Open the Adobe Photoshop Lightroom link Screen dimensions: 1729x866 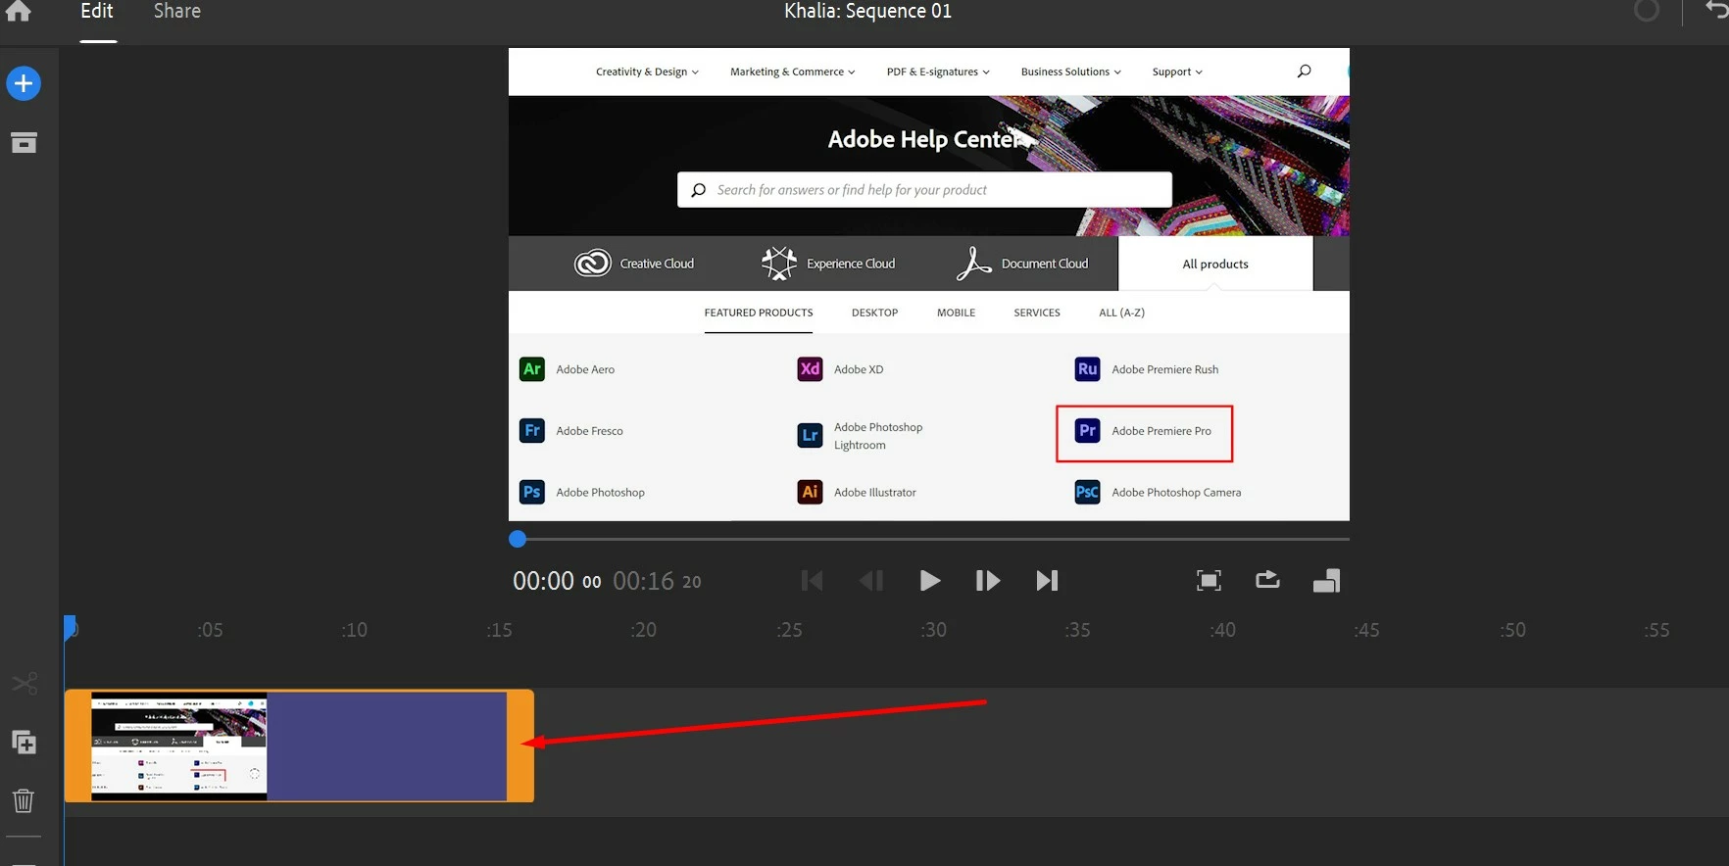(878, 436)
